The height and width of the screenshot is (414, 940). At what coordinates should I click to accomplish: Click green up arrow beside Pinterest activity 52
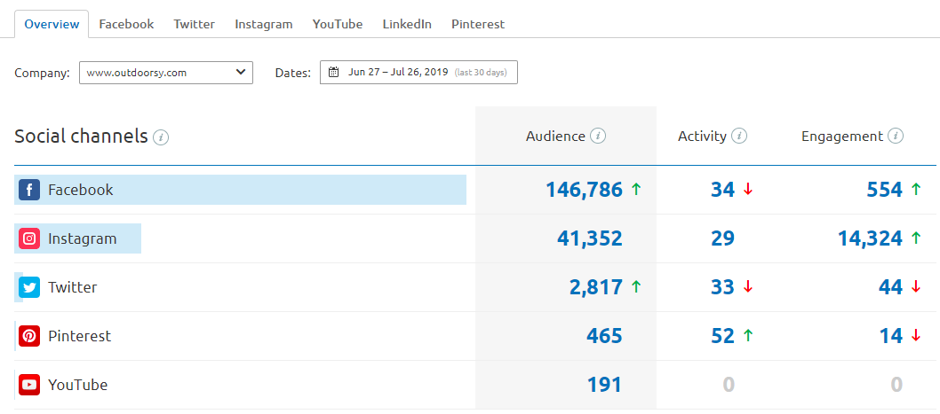tap(747, 336)
